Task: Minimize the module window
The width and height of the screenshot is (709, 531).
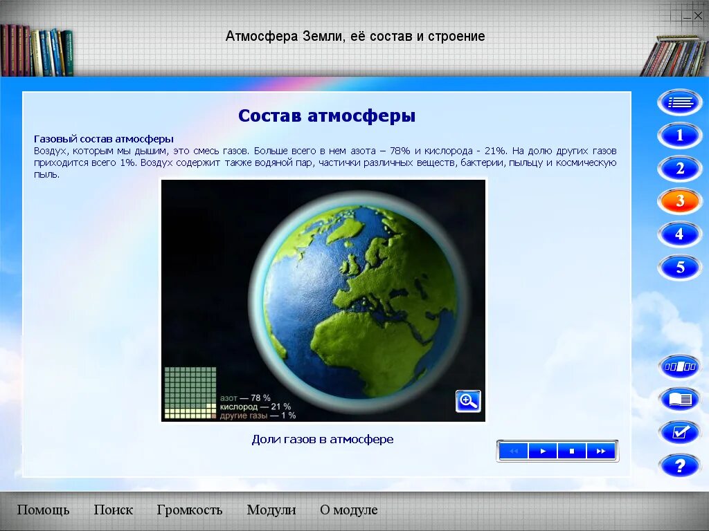Action: (x=688, y=17)
